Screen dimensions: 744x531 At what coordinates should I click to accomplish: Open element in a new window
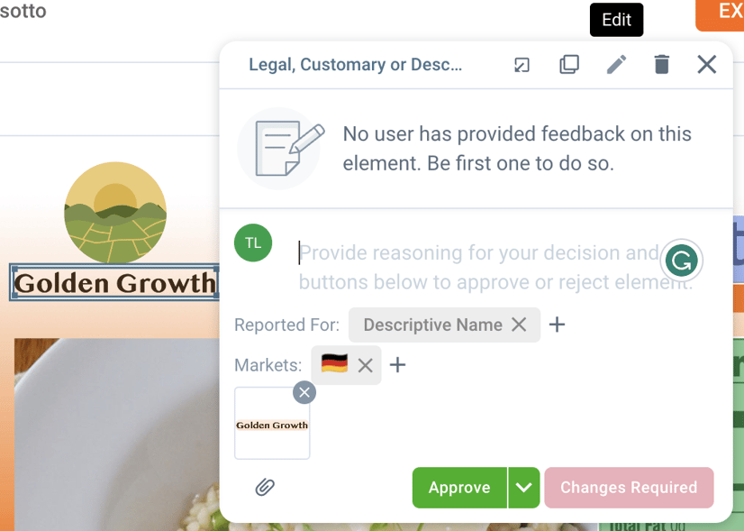coord(522,64)
